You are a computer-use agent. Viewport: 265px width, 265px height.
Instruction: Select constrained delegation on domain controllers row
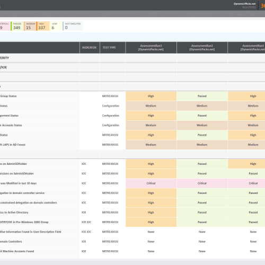click(x=29, y=202)
